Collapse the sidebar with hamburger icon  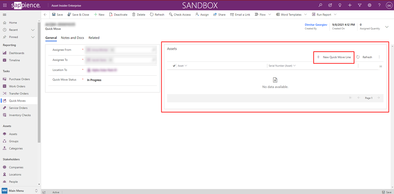pyautogui.click(x=5, y=15)
